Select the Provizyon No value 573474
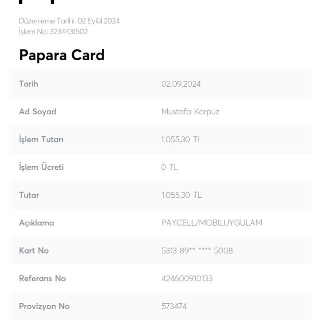Screen dimensions: 323x323 (174, 306)
